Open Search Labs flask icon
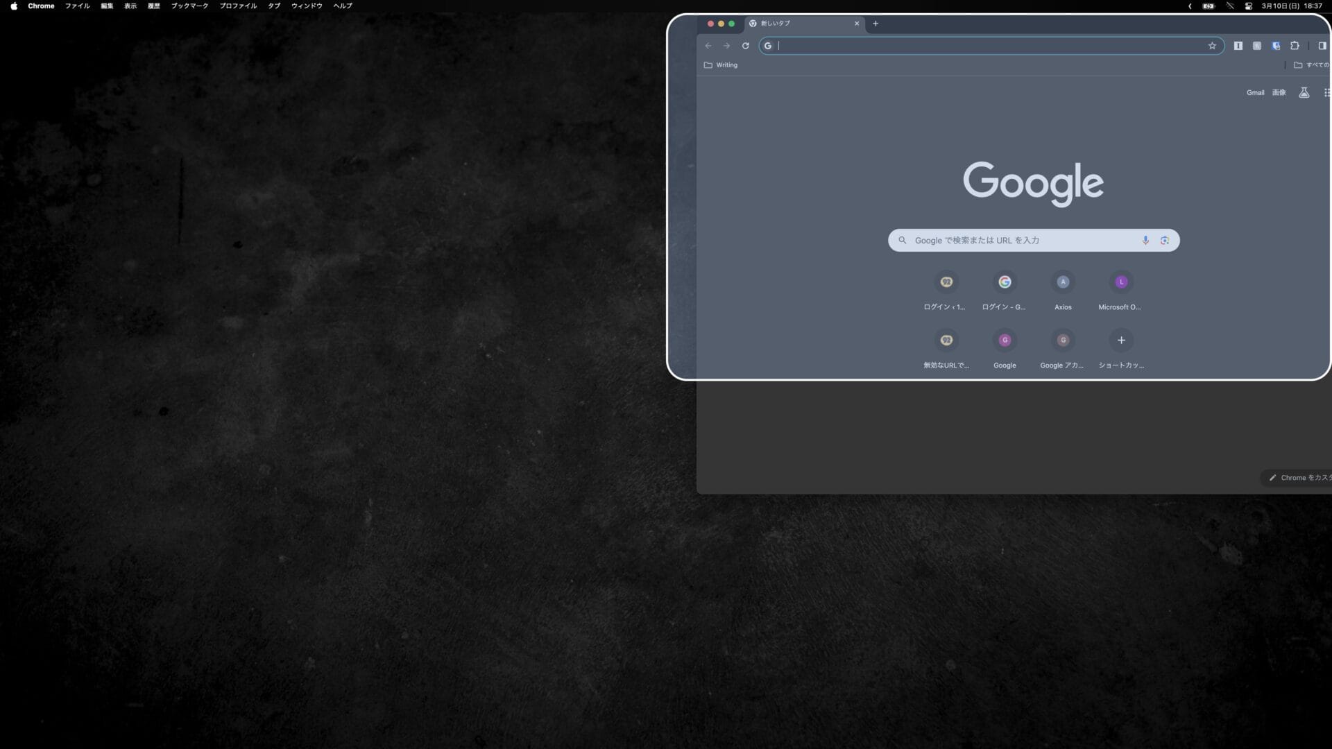 click(1304, 93)
